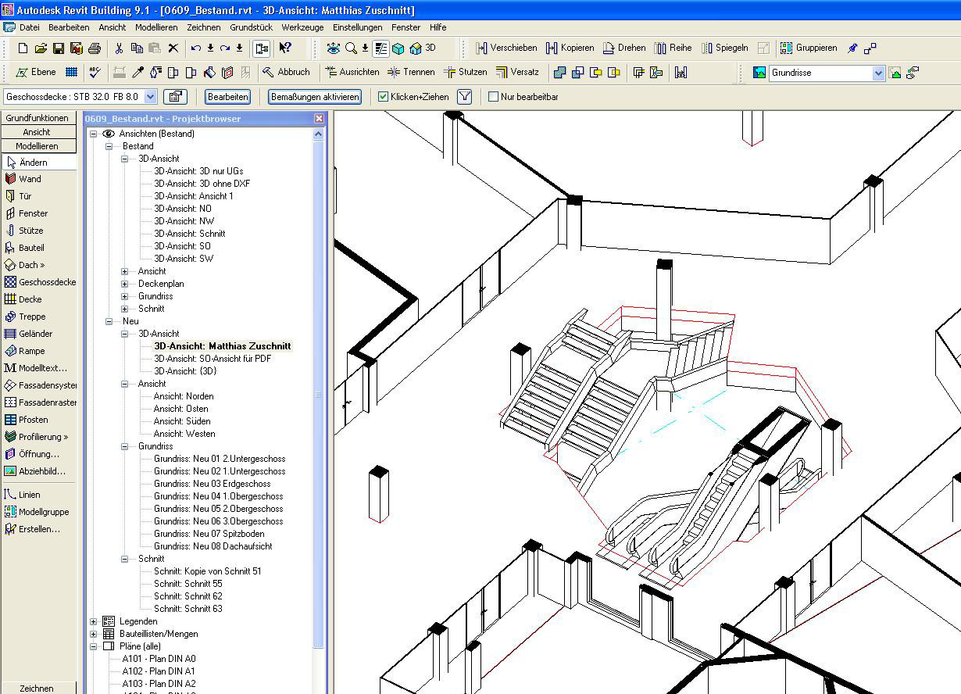Click the Ebene work plane tool
The width and height of the screenshot is (961, 694).
(x=36, y=72)
